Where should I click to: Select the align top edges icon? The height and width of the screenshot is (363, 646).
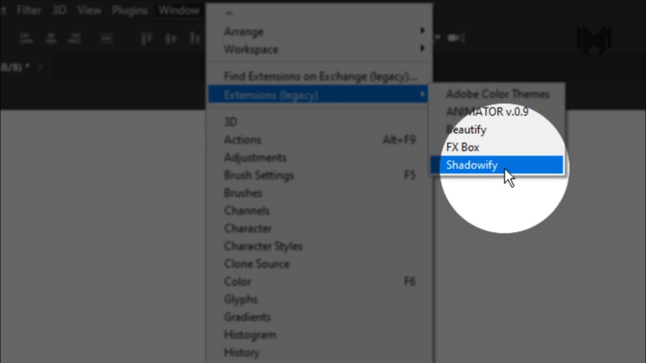(x=146, y=38)
